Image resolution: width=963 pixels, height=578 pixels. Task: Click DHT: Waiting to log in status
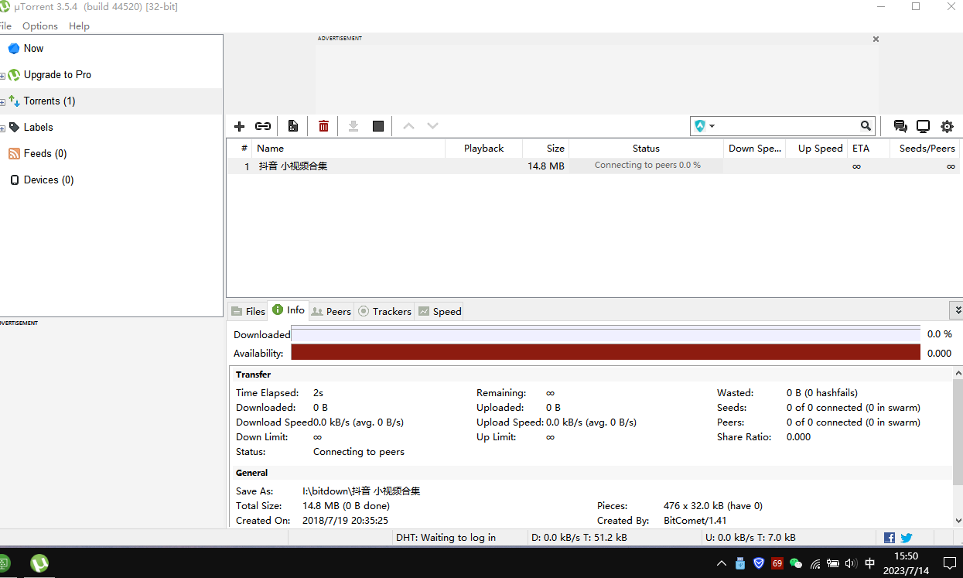coord(446,538)
